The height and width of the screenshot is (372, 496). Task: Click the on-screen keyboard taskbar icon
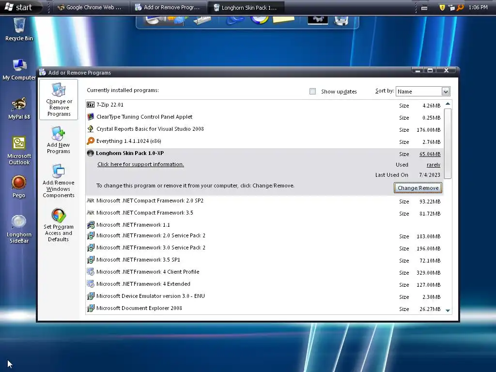pos(424,8)
